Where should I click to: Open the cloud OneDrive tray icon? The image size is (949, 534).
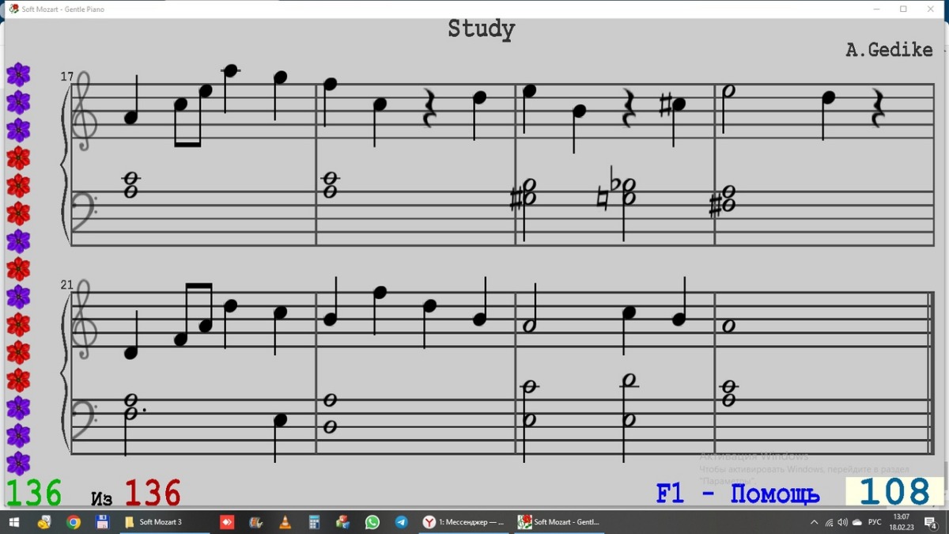point(857,522)
